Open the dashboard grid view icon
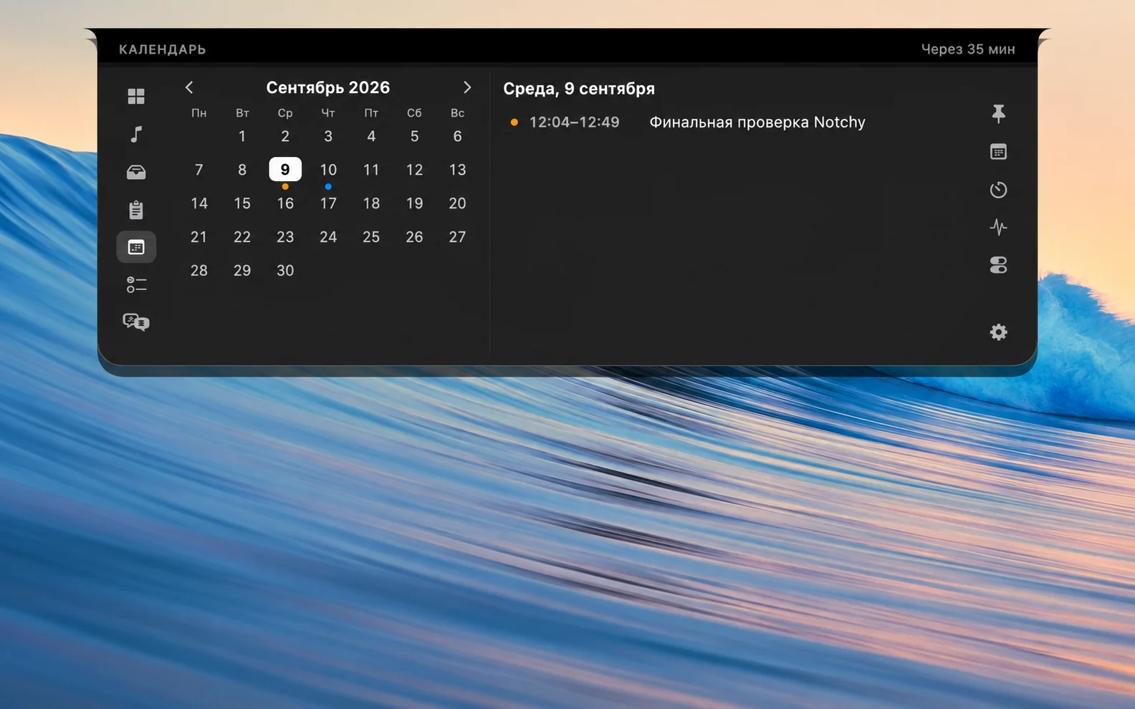The width and height of the screenshot is (1135, 709). (136, 96)
